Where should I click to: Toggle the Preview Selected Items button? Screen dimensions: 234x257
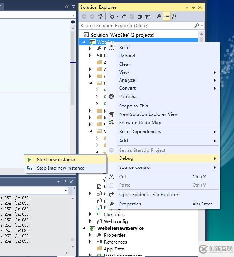pos(167,16)
